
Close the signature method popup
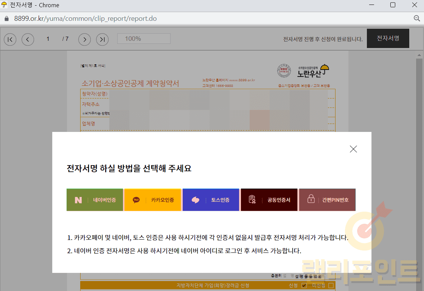[x=353, y=149]
